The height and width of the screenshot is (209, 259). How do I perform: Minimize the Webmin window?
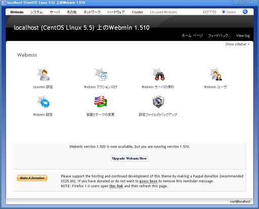point(236,3)
